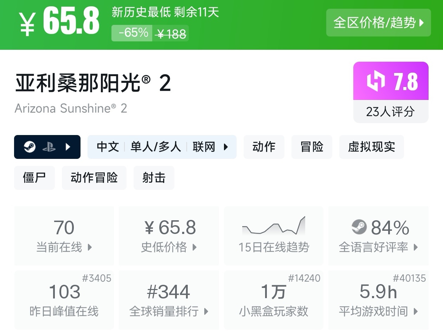Expand the platform list arrow

pyautogui.click(x=68, y=147)
